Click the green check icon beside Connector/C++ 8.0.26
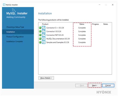Image resolution: width=118 pixels, height=96 pixels. [40, 28]
